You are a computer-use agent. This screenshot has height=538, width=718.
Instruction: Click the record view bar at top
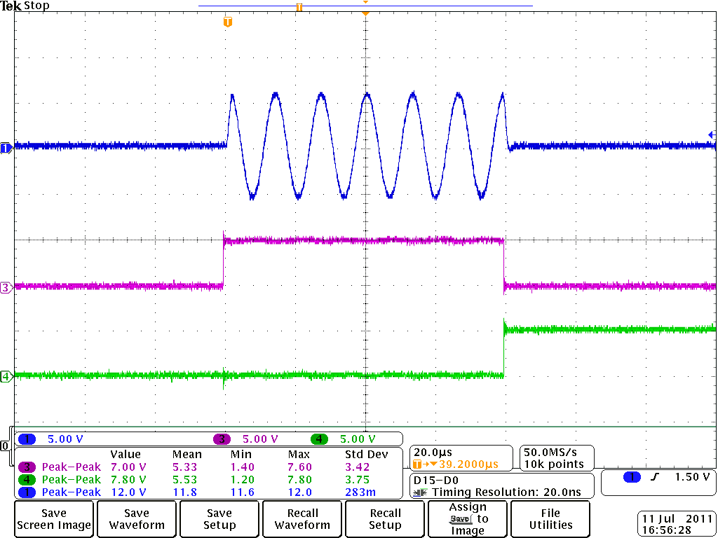[x=365, y=6]
